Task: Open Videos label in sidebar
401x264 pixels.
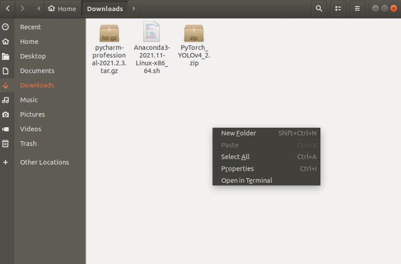Action: pyautogui.click(x=31, y=129)
